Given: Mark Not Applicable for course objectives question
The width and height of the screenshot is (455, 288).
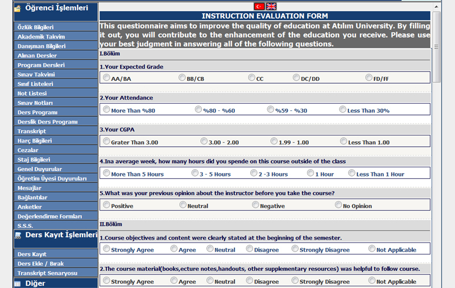Looking at the screenshot, I should point(372,249).
